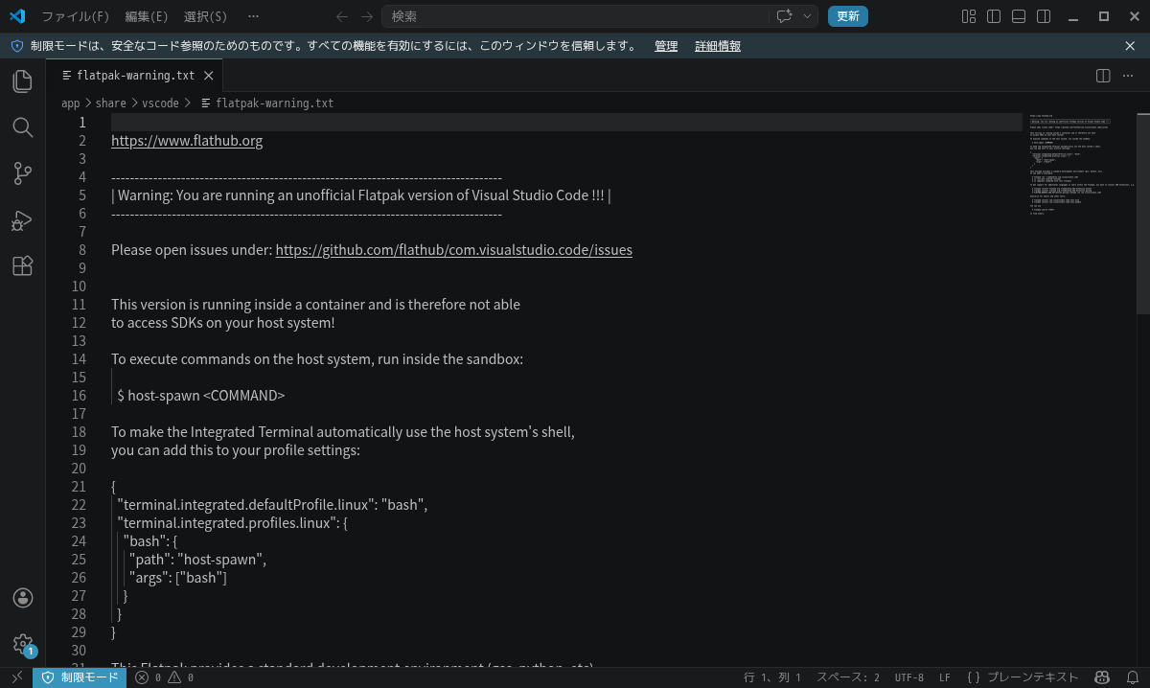
Task: Click the VS Code logo icon
Action: click(17, 16)
